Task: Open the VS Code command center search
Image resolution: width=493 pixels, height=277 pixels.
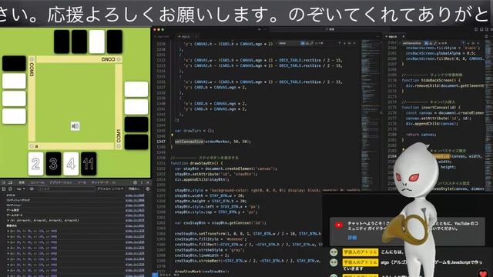Action: click(329, 29)
